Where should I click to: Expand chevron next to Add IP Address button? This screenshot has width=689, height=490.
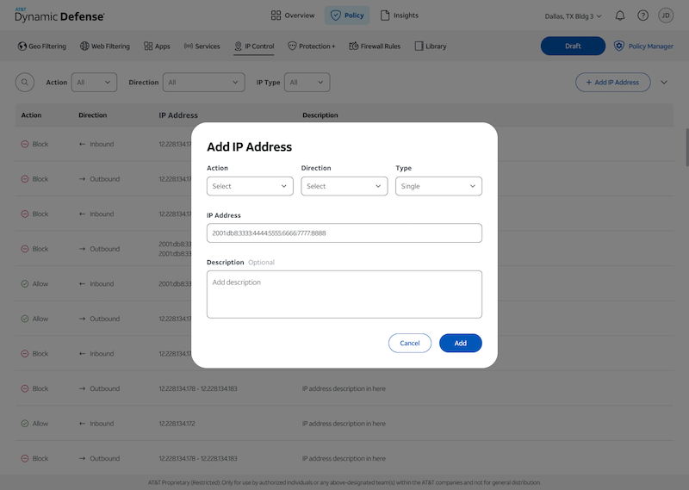[664, 82]
